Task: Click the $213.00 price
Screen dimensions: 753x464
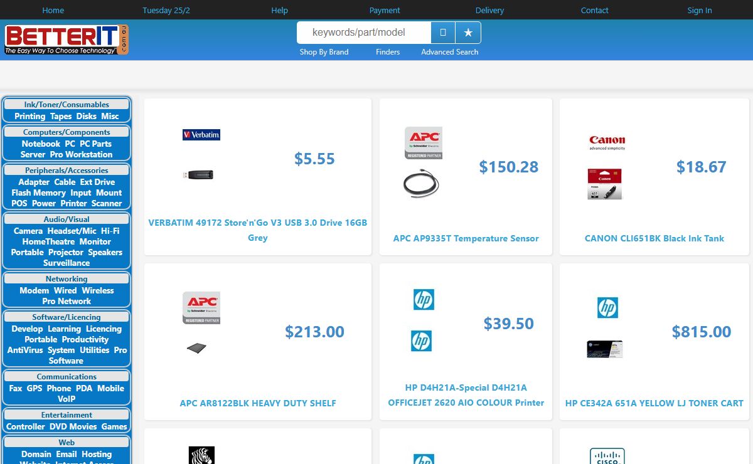Action: pyautogui.click(x=314, y=332)
